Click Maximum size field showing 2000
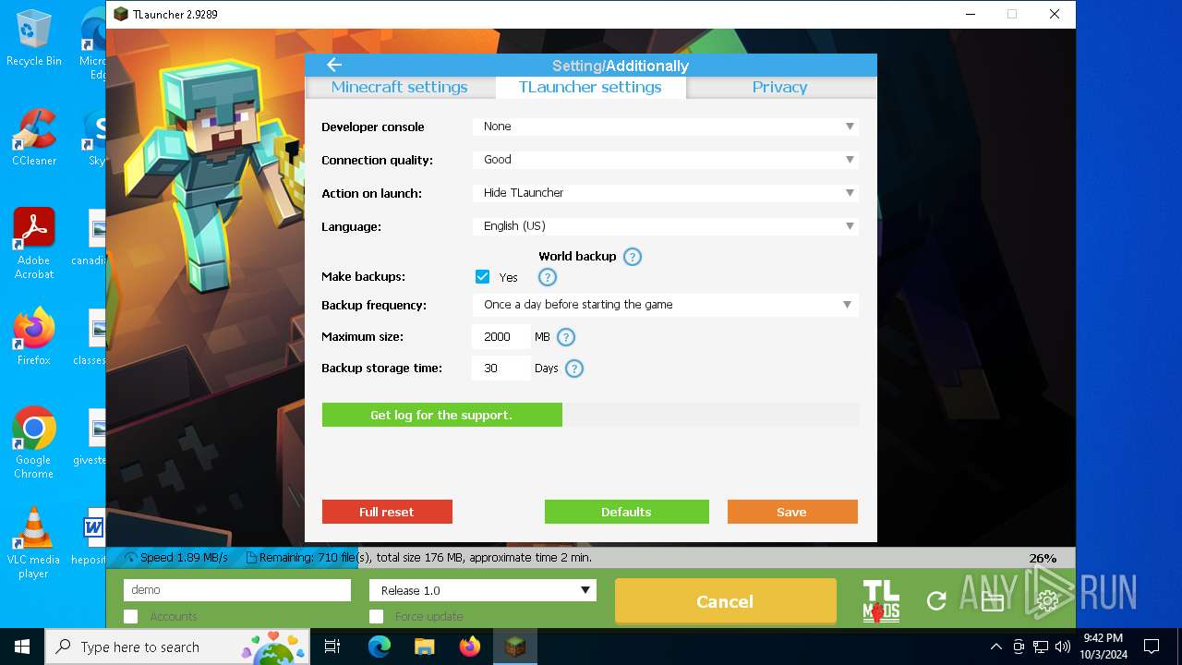1182x665 pixels. (x=501, y=337)
